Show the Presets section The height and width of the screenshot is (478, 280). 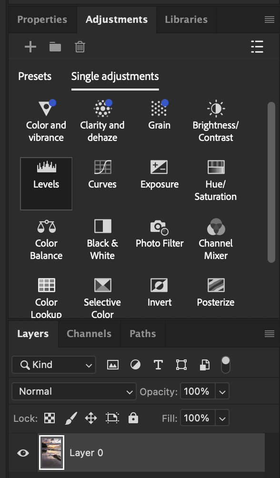click(x=35, y=76)
